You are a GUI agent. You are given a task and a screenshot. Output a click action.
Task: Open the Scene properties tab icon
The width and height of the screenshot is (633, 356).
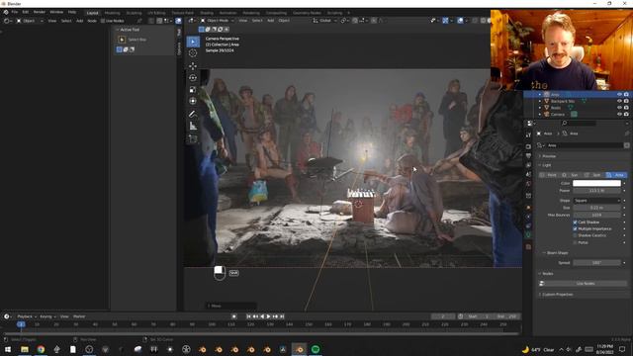pos(528,174)
